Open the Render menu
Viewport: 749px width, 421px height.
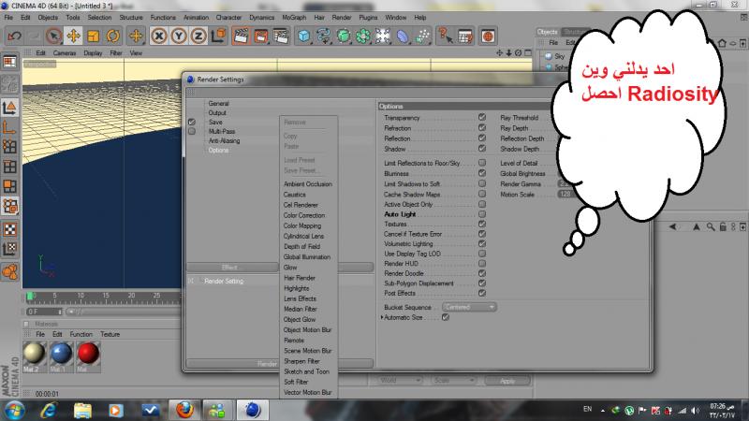pyautogui.click(x=342, y=17)
